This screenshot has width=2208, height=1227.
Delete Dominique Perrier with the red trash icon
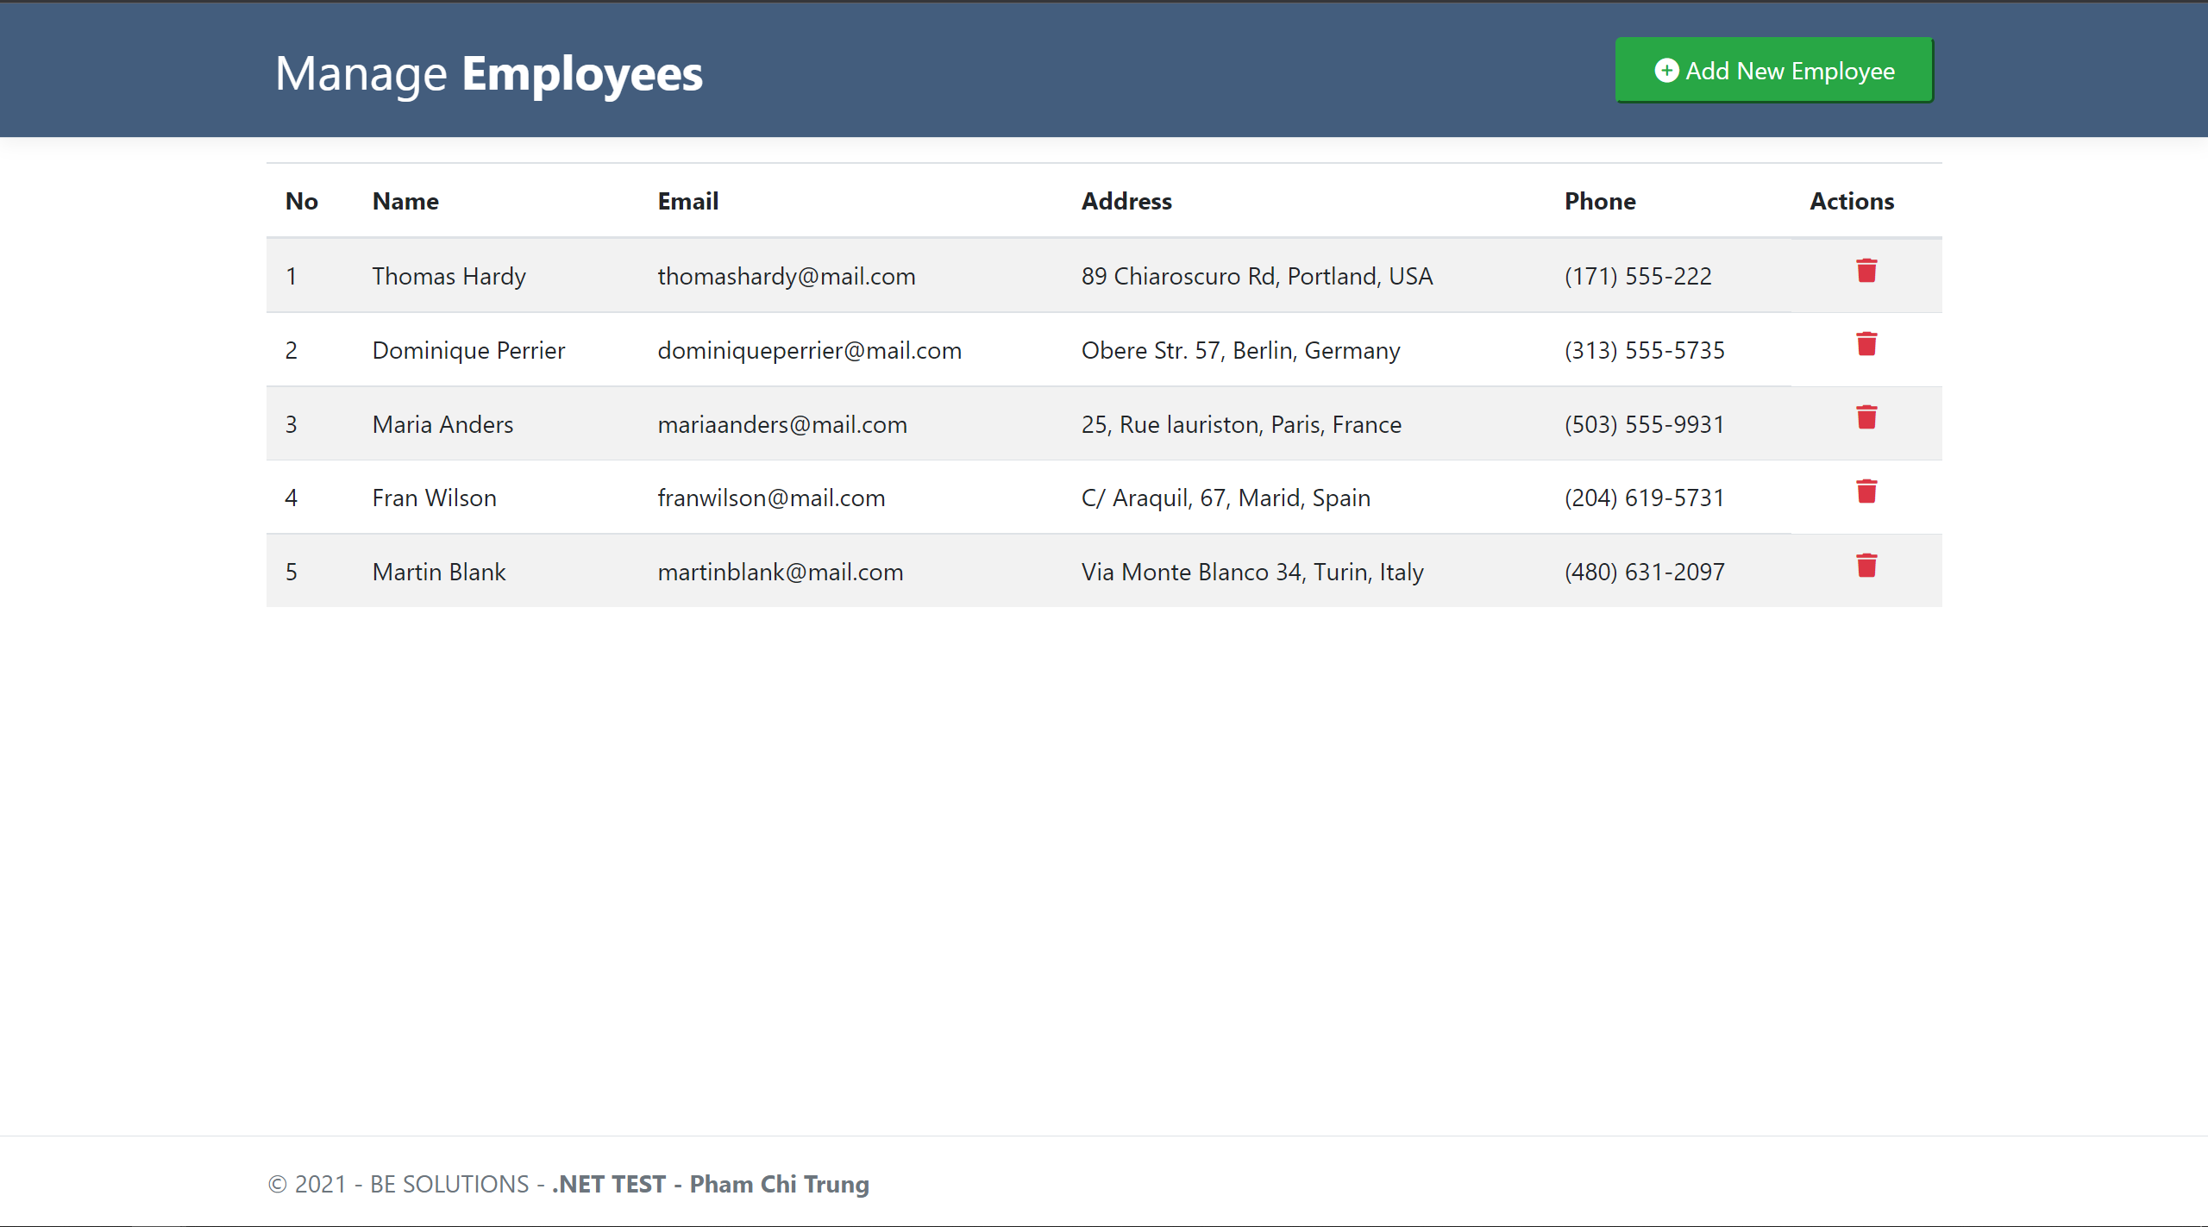tap(1866, 344)
